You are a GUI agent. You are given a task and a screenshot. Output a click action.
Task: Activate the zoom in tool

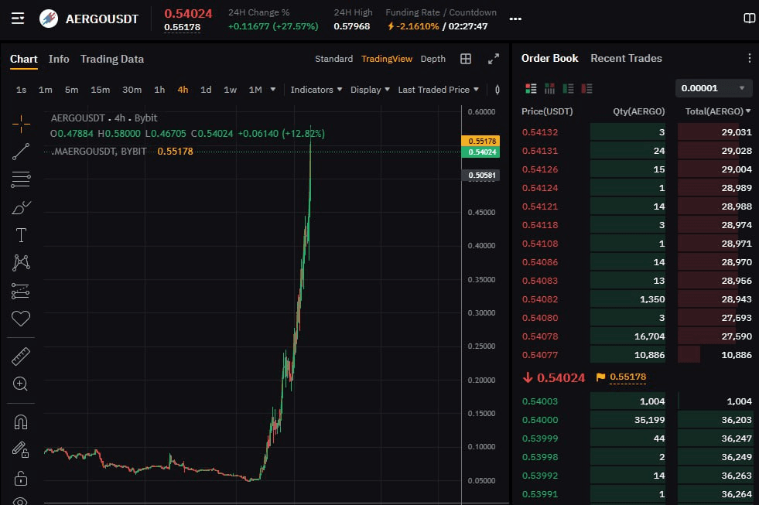pyautogui.click(x=21, y=384)
